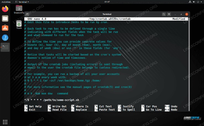Open the Help icon in the dock

[5, 37]
